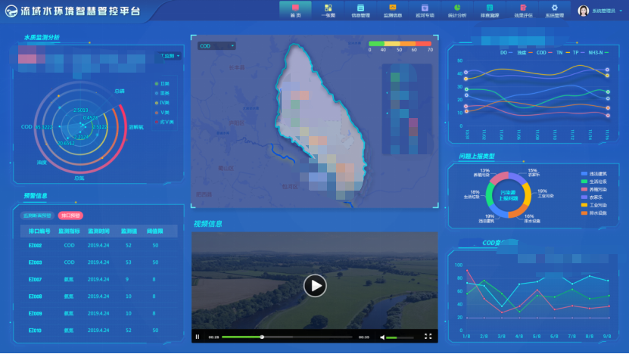
Task: Open 系统管理 settings gear icon
Action: pos(554,8)
